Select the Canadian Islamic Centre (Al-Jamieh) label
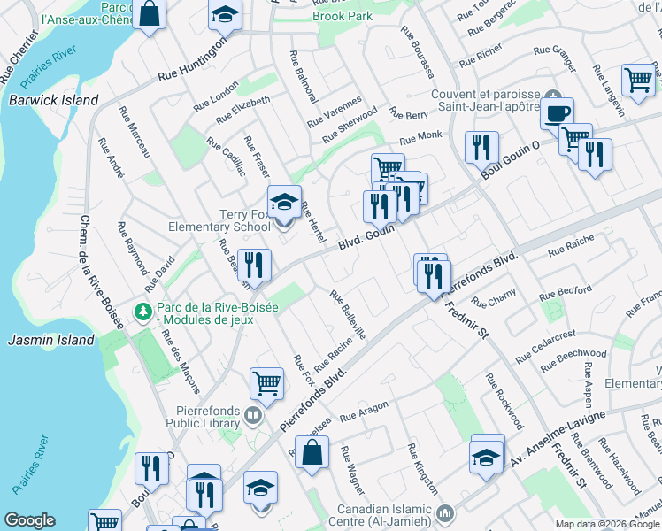This screenshot has width=662, height=531. [380, 515]
